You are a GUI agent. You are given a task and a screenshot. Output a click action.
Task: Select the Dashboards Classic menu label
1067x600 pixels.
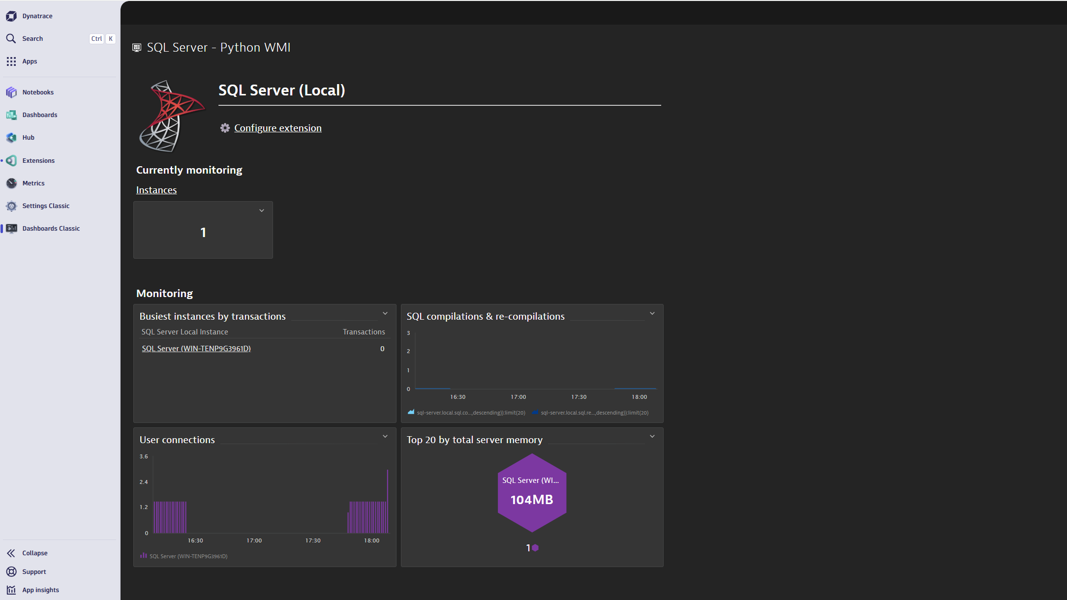(51, 229)
